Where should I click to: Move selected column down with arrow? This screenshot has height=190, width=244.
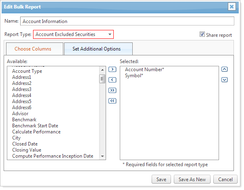(225, 80)
